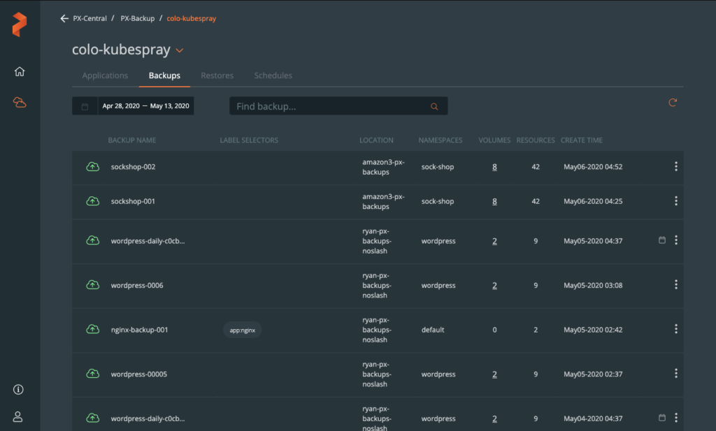This screenshot has height=431, width=716.
Task: Select backup name wordpress-0006
Action: tap(137, 286)
